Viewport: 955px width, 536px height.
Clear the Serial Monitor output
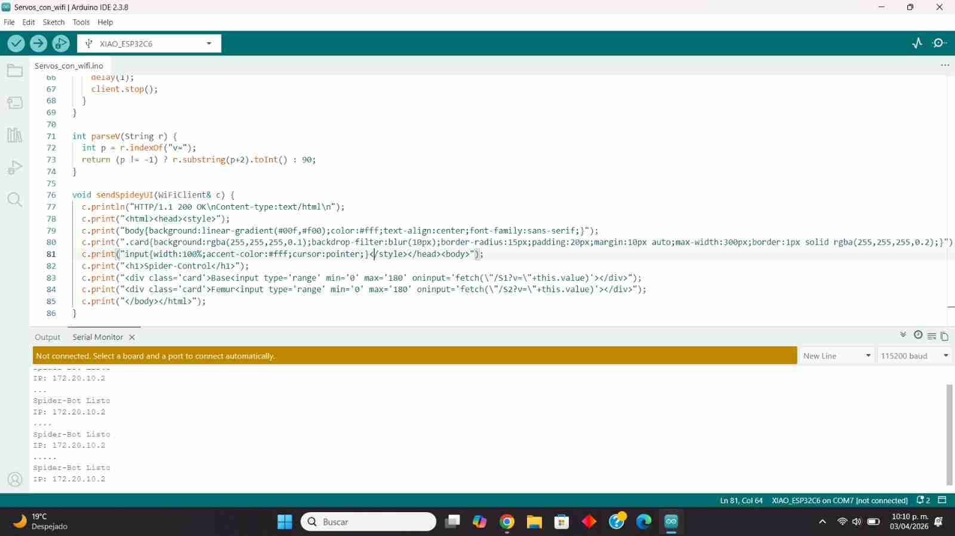click(x=932, y=336)
